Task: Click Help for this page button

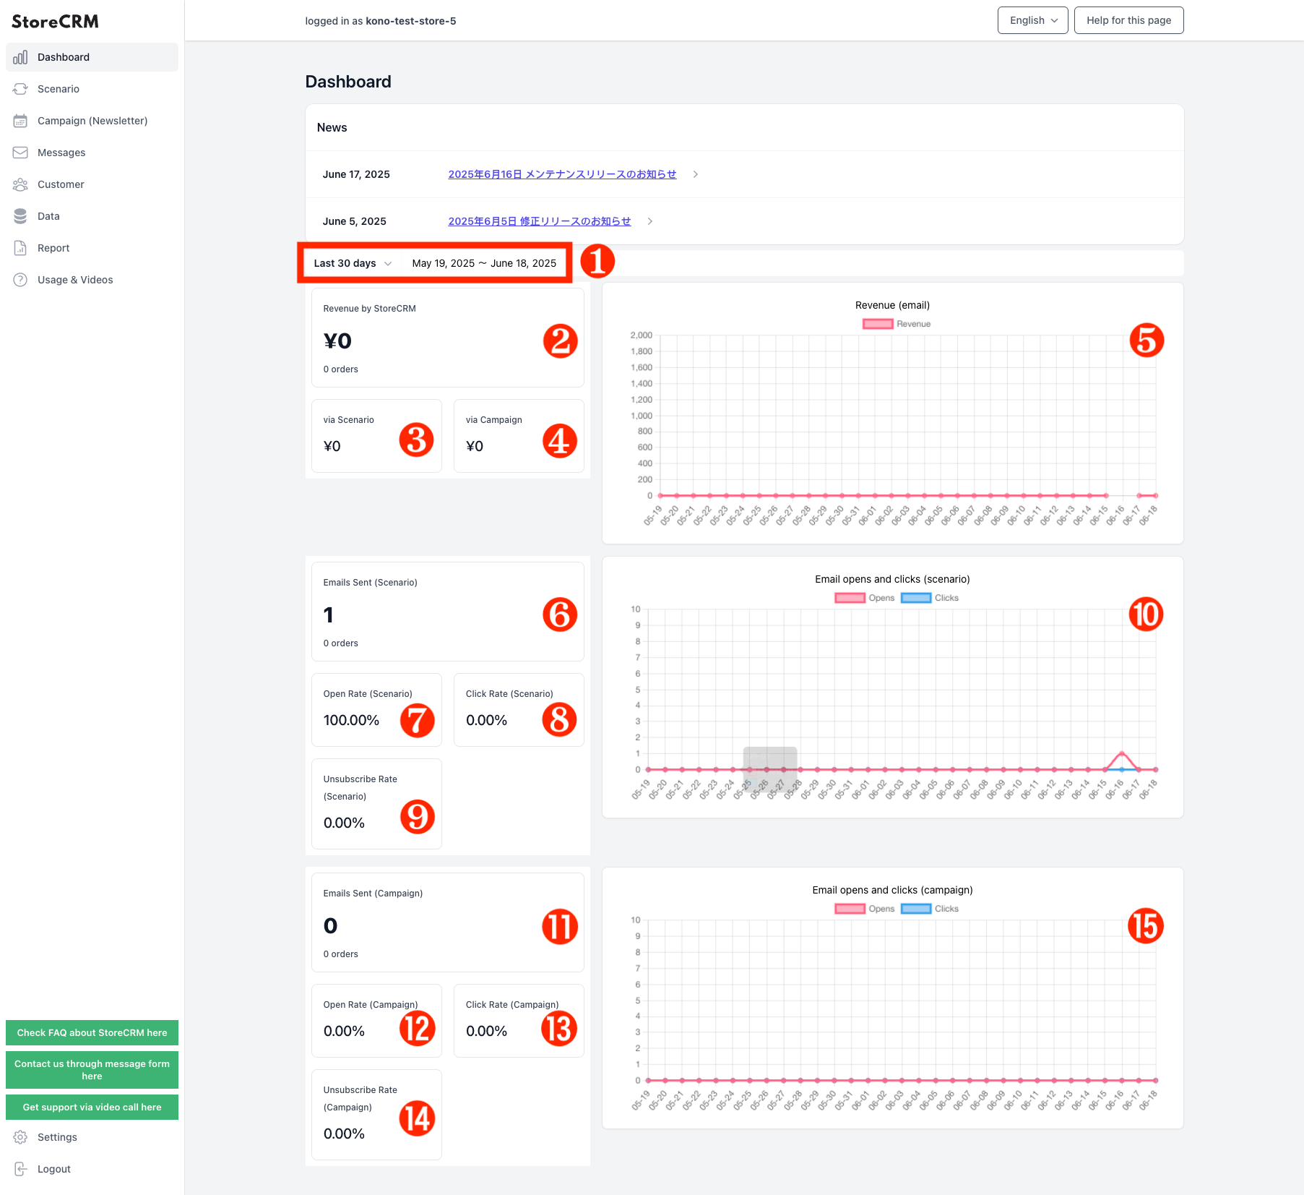Action: click(x=1128, y=20)
